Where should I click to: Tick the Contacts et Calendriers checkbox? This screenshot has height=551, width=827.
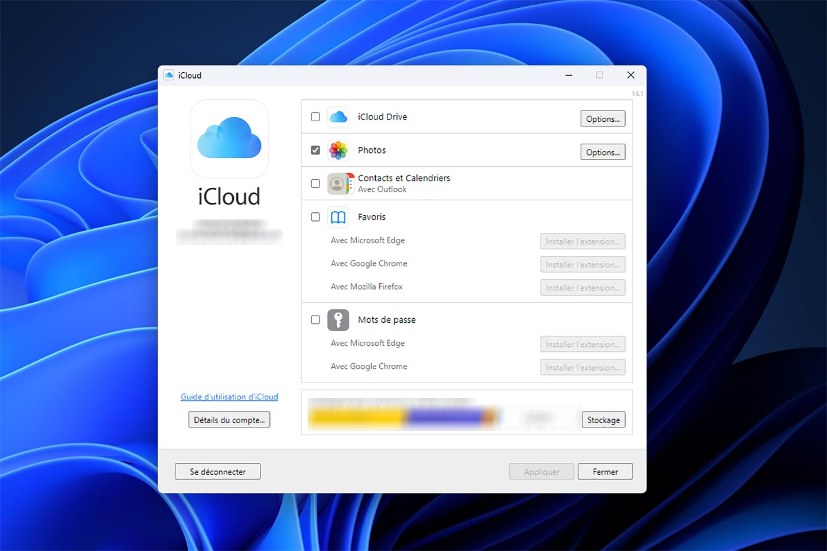315,184
